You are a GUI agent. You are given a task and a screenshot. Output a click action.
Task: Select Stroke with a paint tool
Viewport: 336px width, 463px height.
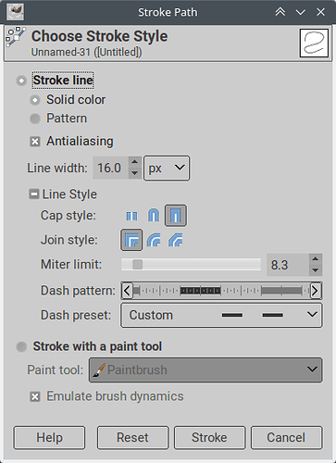(21, 347)
